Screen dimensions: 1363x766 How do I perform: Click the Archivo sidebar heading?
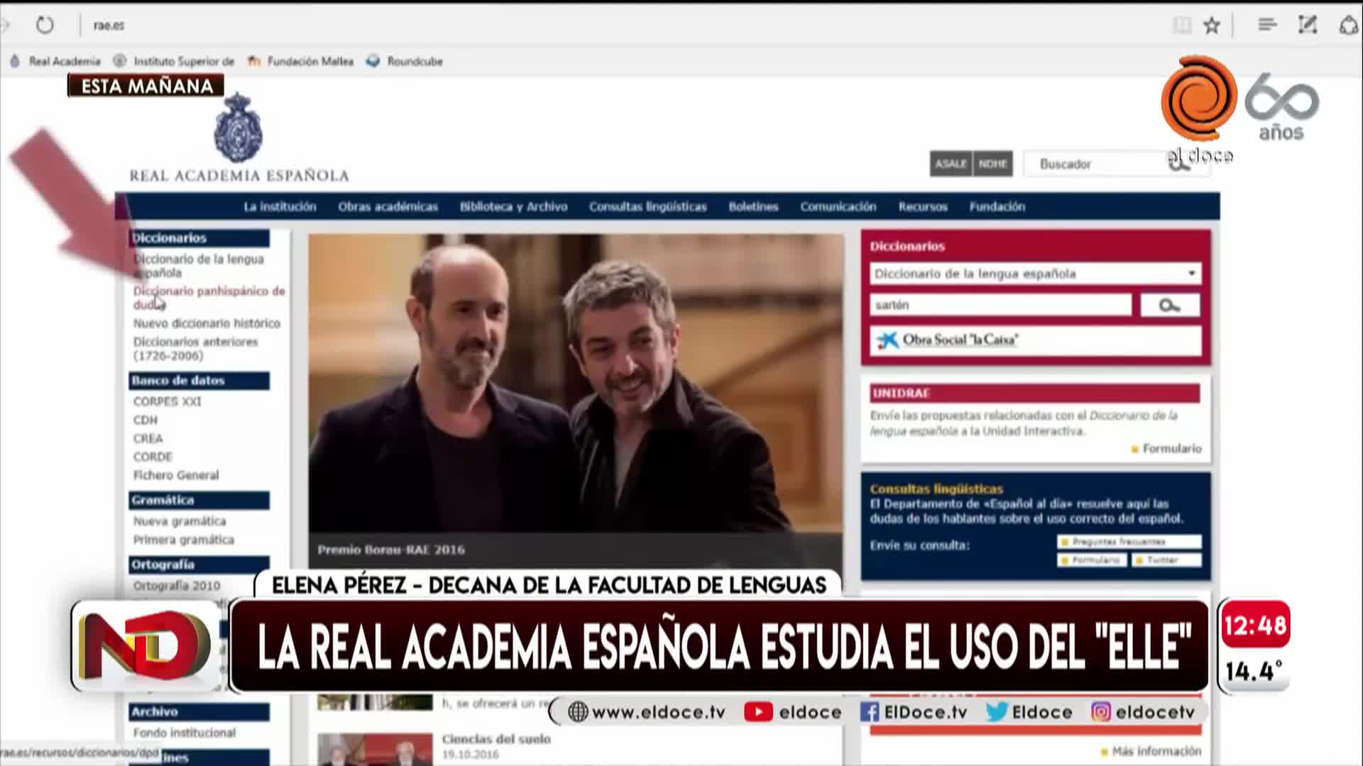[199, 712]
